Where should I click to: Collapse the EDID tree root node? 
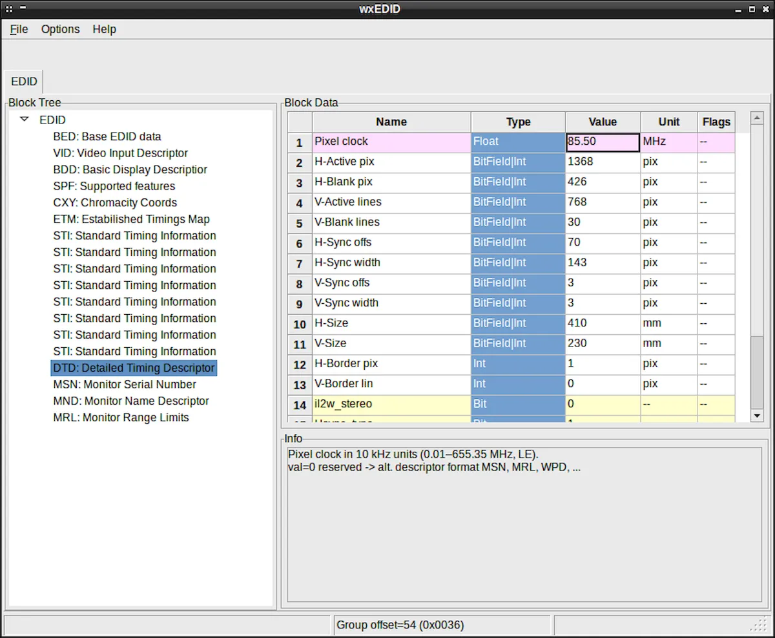pos(25,120)
